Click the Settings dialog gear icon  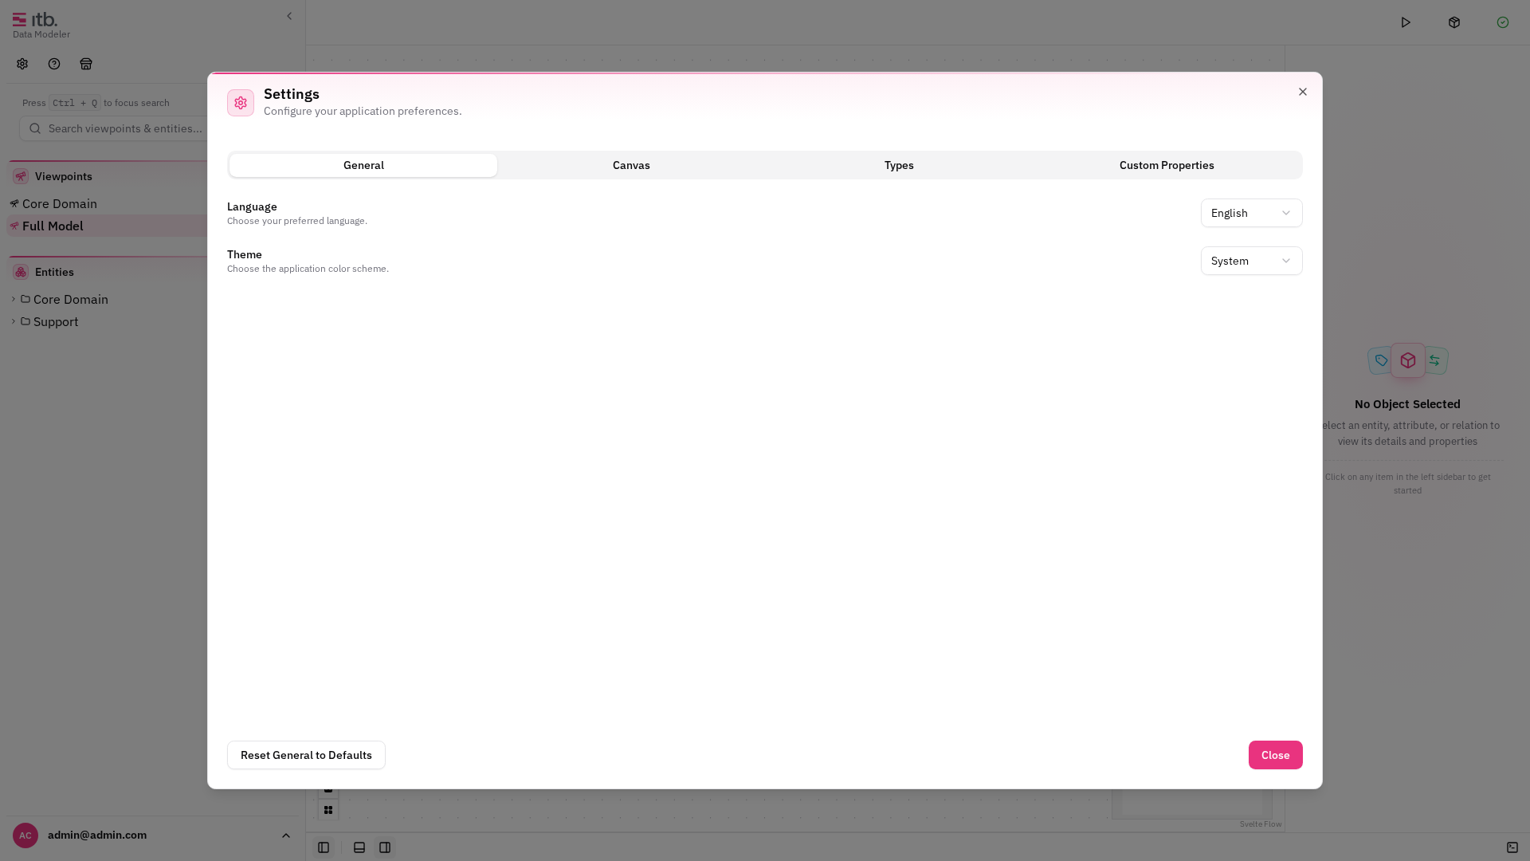coord(241,103)
